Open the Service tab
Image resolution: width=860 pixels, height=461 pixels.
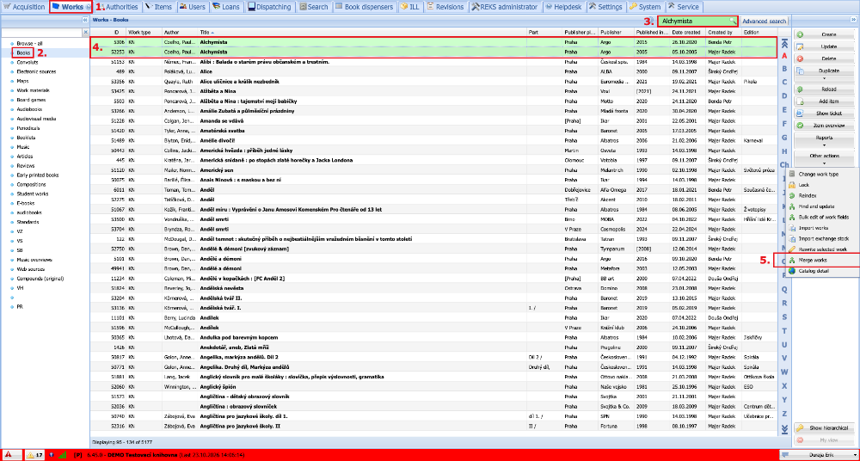pos(684,7)
